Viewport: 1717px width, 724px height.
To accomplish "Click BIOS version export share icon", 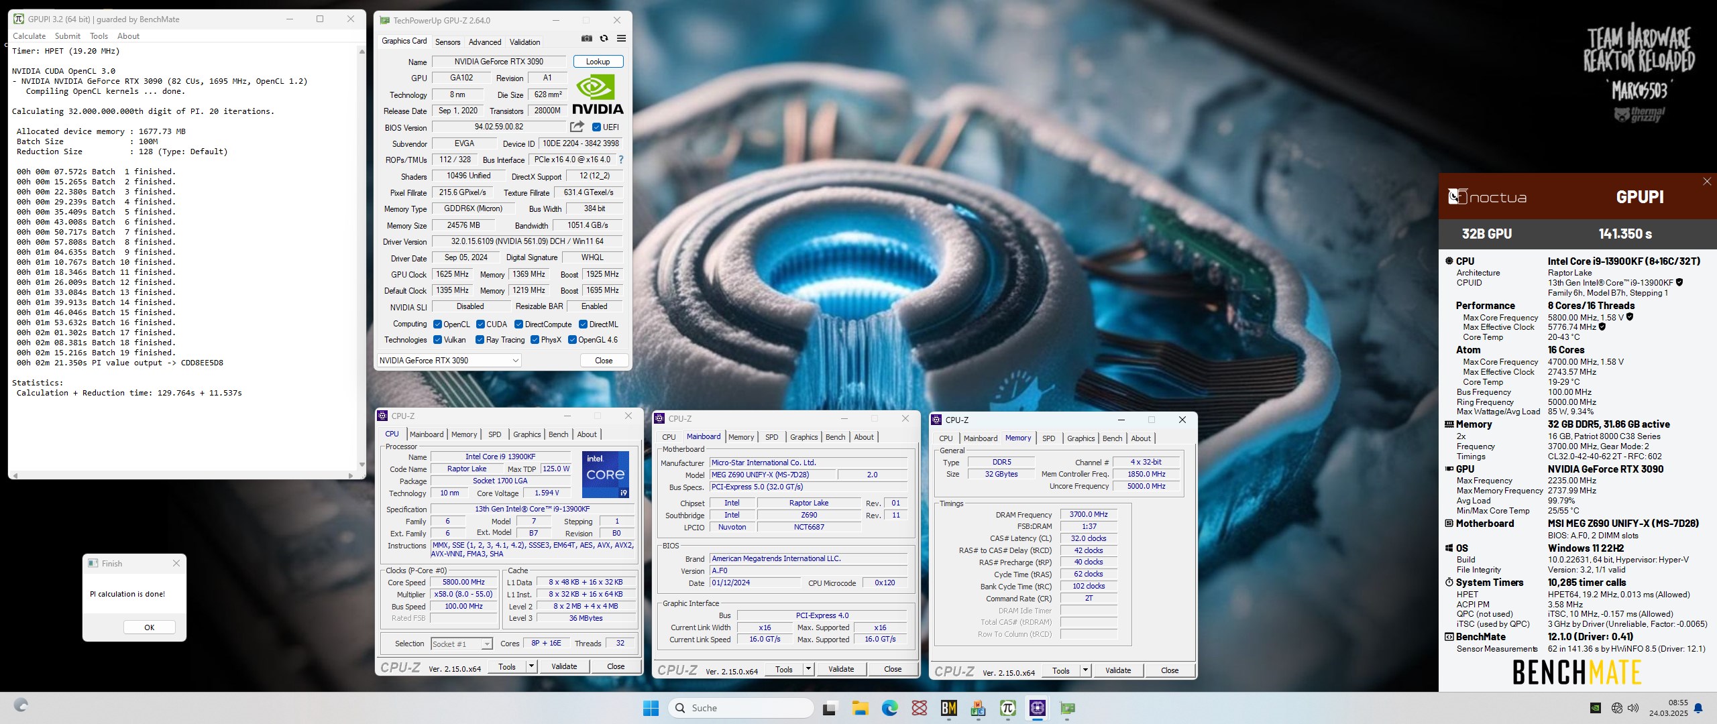I will [x=577, y=127].
